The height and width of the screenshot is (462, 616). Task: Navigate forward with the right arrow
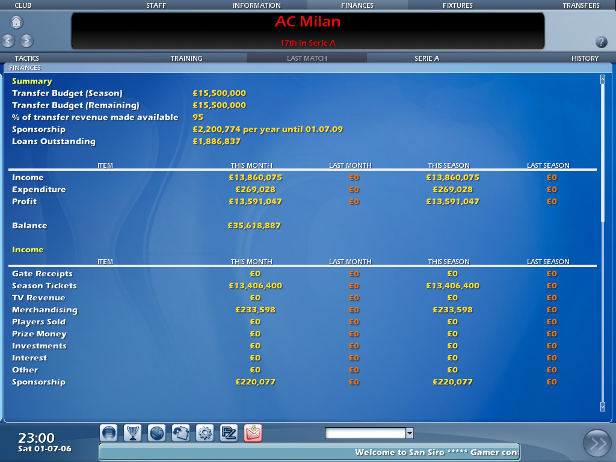(x=26, y=40)
